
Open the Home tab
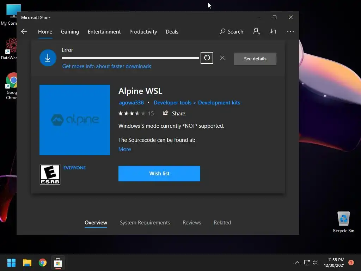(45, 31)
